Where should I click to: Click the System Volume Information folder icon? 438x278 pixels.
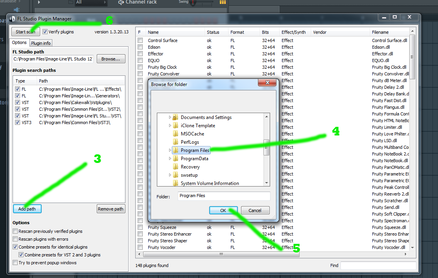(175, 183)
